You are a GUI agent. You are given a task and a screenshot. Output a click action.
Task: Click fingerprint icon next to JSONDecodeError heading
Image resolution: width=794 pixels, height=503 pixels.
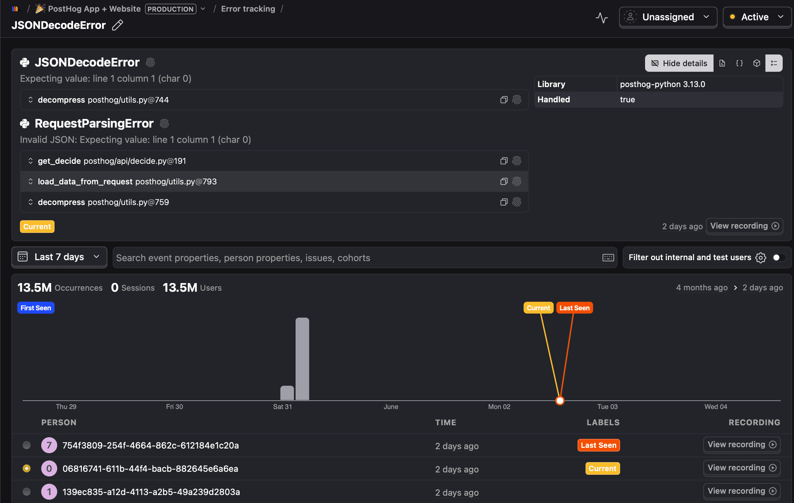150,62
